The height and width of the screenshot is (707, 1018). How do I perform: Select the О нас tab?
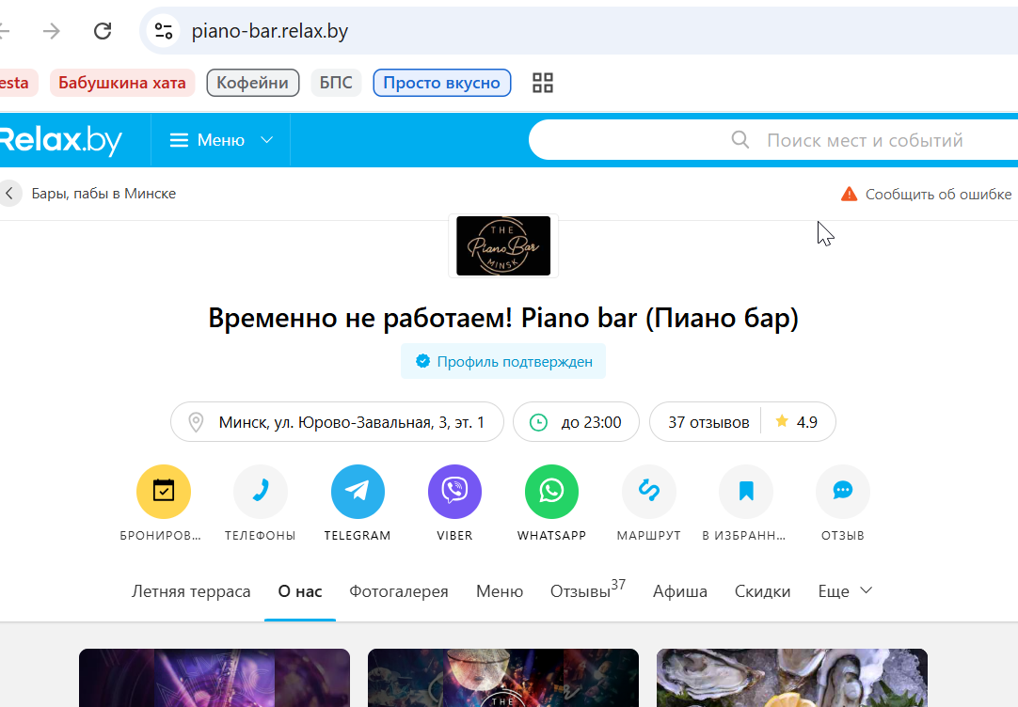pyautogui.click(x=300, y=591)
